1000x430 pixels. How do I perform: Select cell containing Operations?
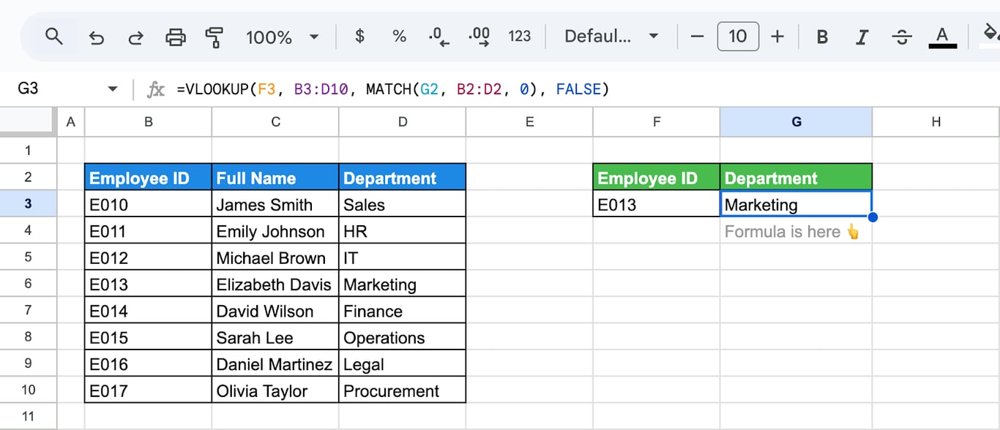403,337
